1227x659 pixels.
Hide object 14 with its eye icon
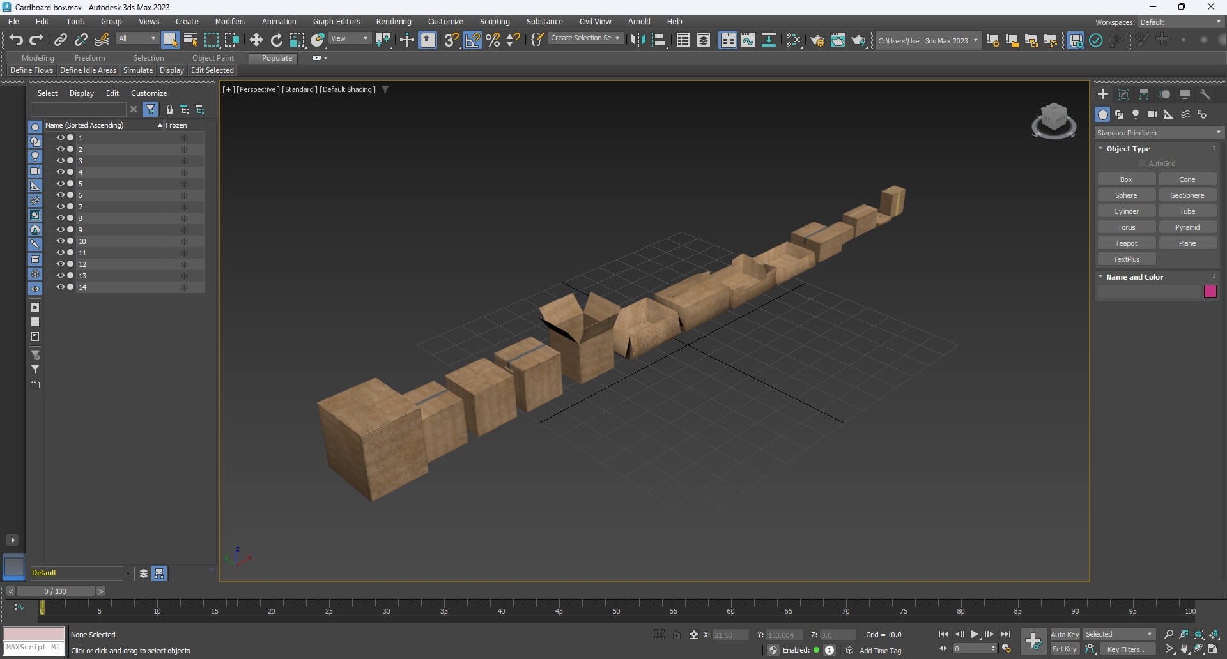point(60,287)
